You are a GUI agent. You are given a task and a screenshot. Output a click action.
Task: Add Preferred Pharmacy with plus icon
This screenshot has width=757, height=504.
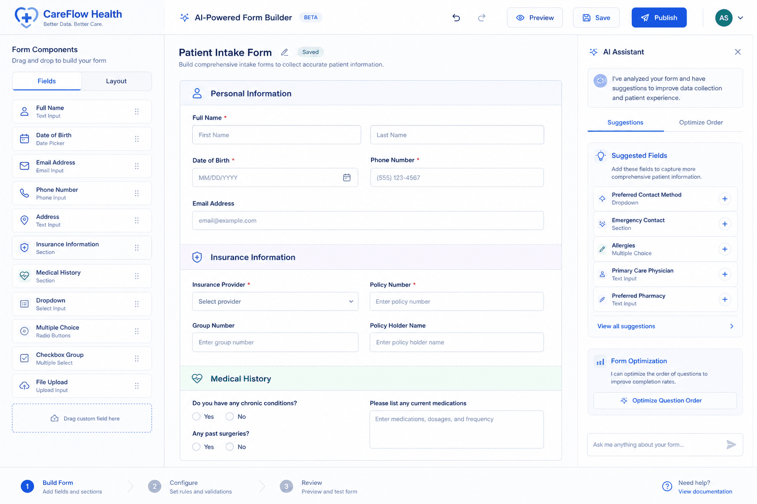pyautogui.click(x=724, y=299)
